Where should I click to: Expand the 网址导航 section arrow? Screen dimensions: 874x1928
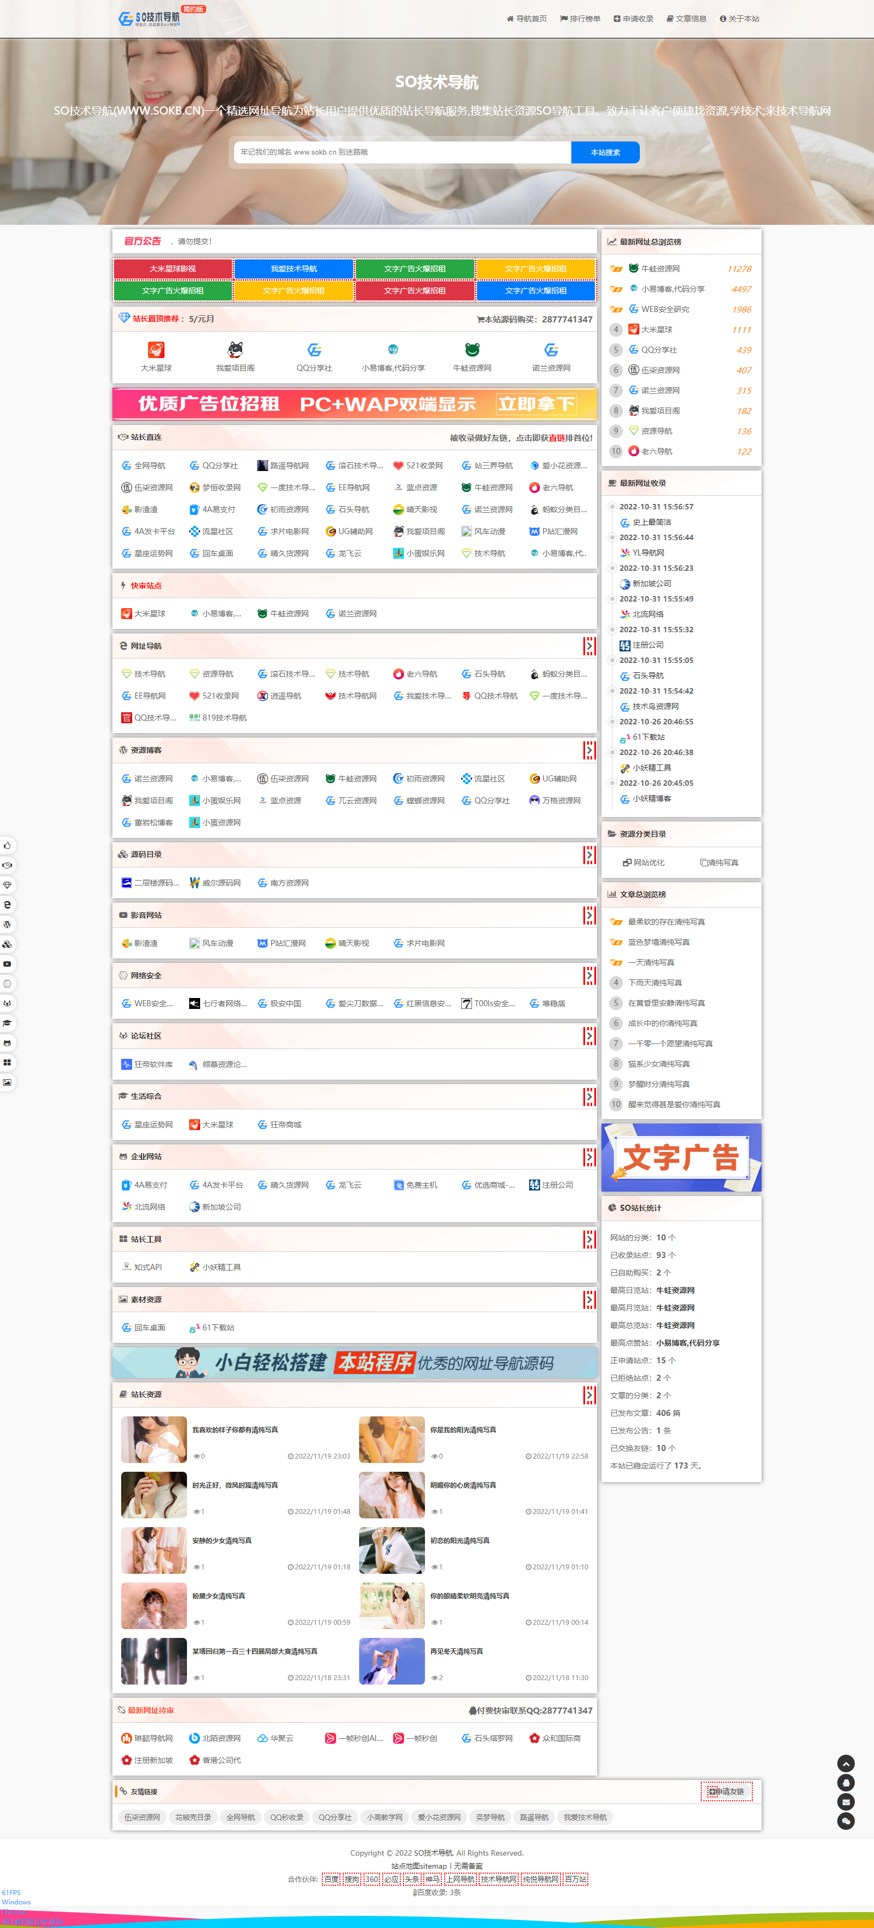[x=589, y=646]
